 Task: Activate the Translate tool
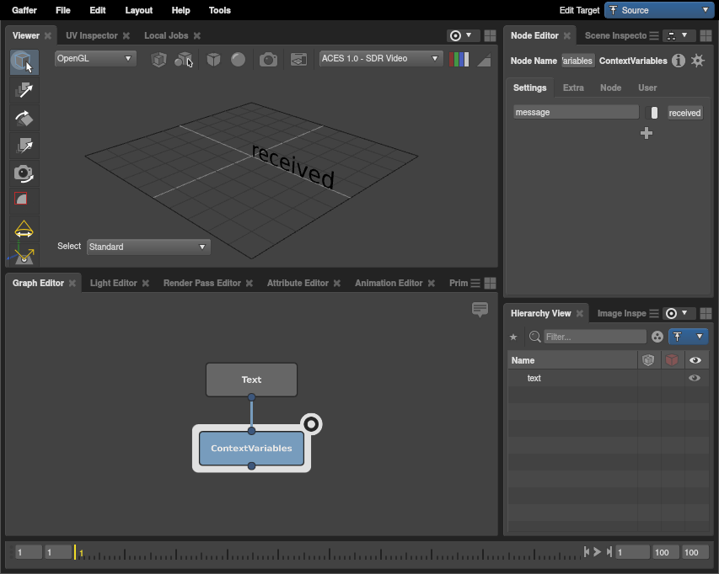(x=24, y=90)
